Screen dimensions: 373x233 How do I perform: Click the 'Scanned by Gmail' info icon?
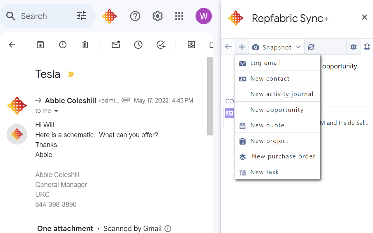pos(168,229)
